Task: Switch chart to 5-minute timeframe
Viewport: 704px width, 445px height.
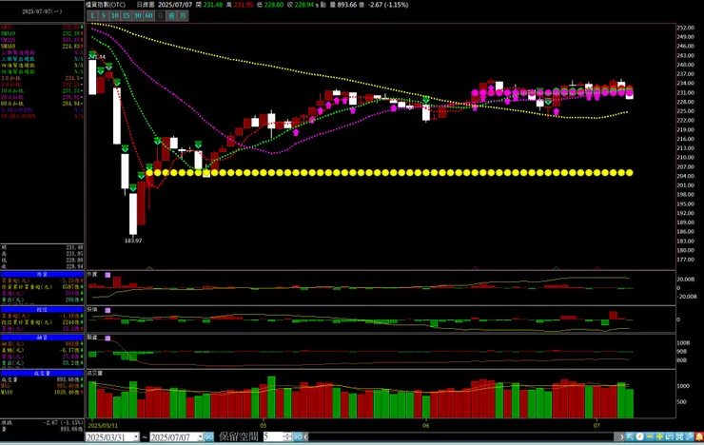Action: coord(104,16)
